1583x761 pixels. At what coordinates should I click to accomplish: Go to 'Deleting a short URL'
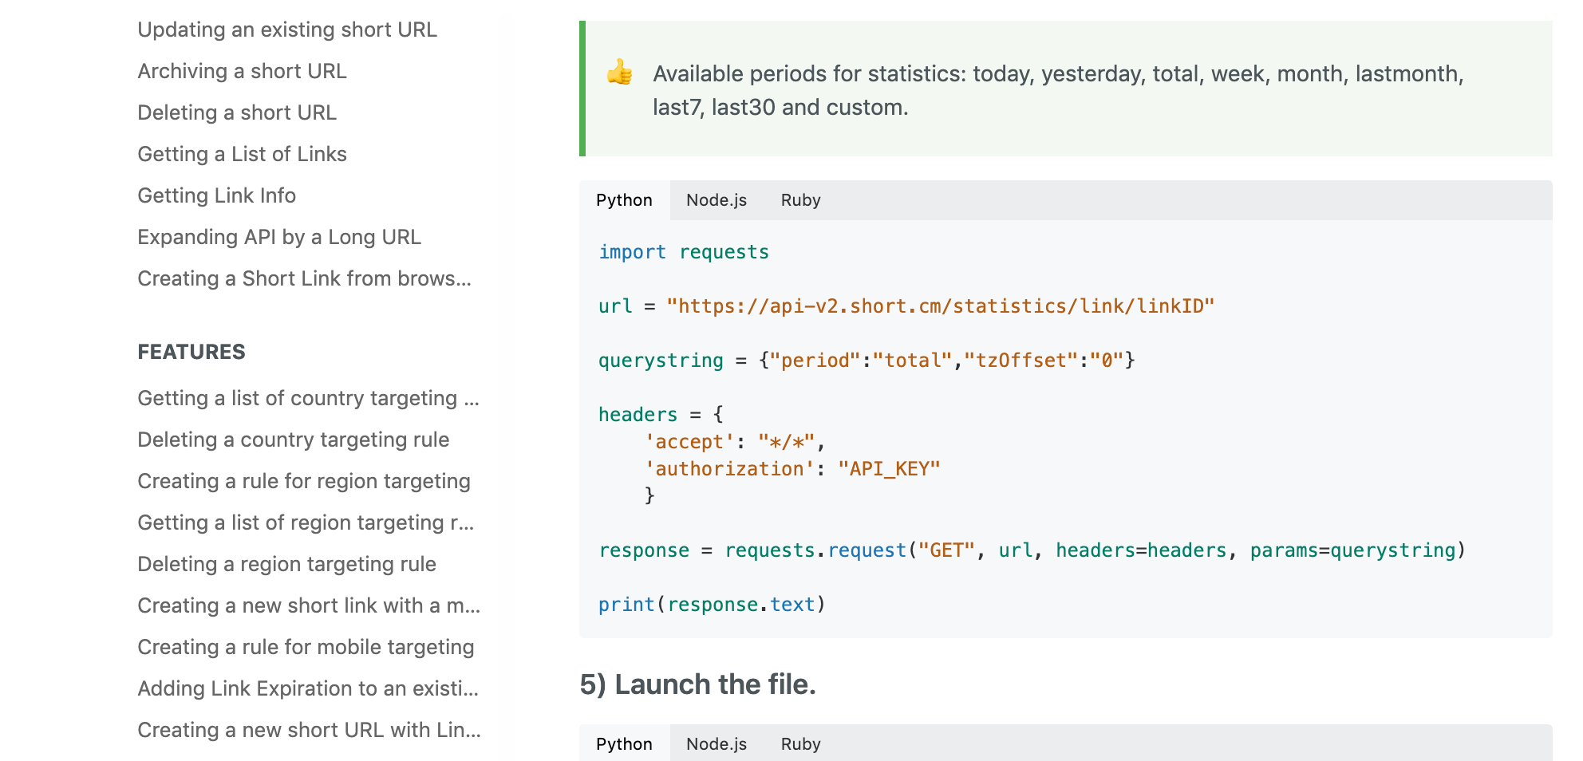236,112
